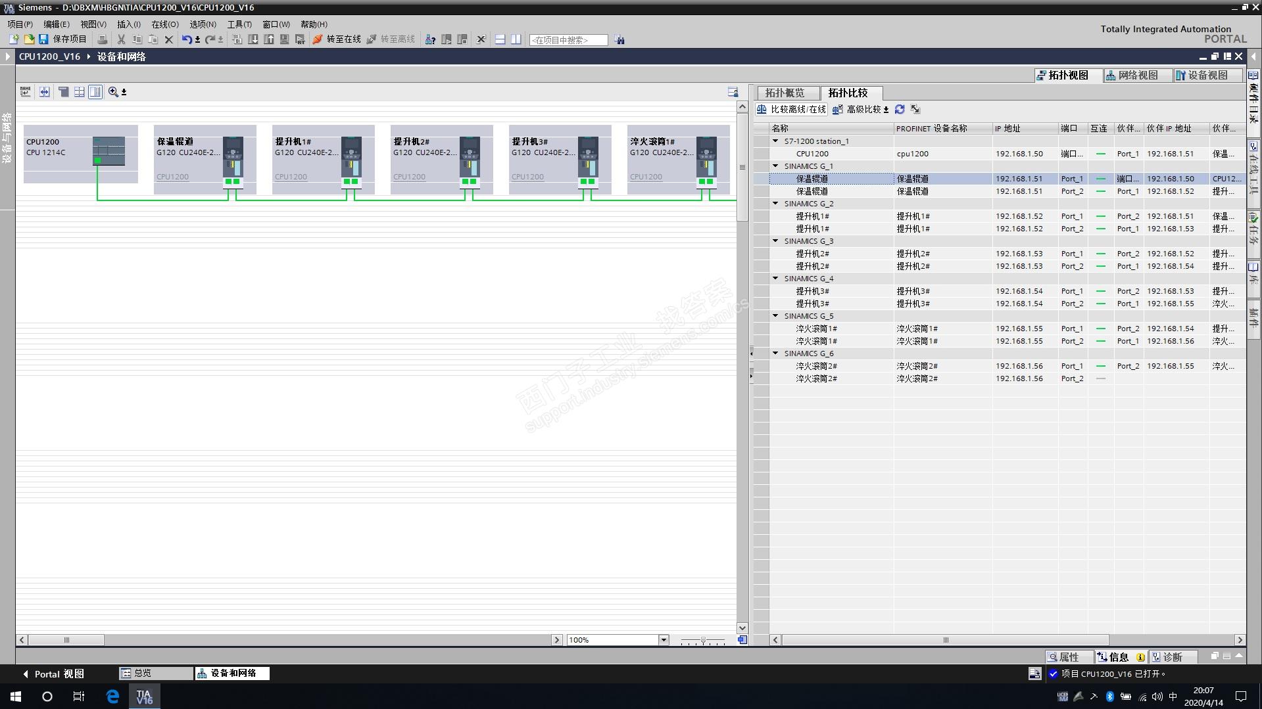
Task: Collapse the SINAMICS G_5 tree node
Action: point(775,316)
